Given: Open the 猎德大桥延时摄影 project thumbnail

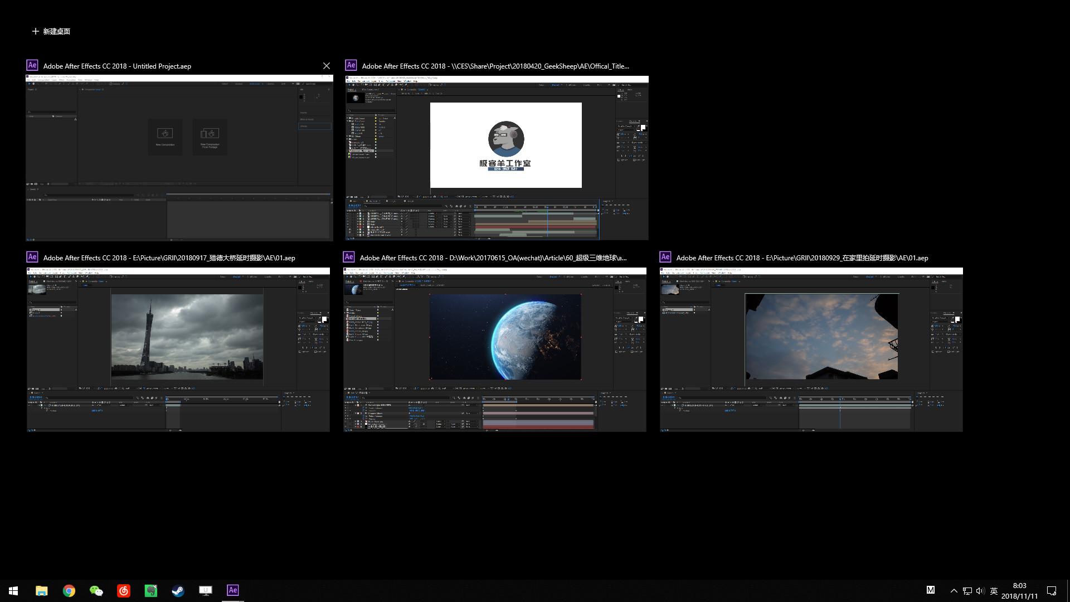Looking at the screenshot, I should [177, 349].
